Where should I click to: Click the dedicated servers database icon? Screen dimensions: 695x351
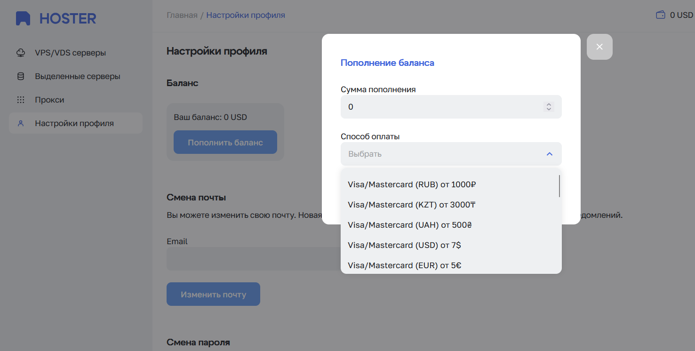point(21,76)
